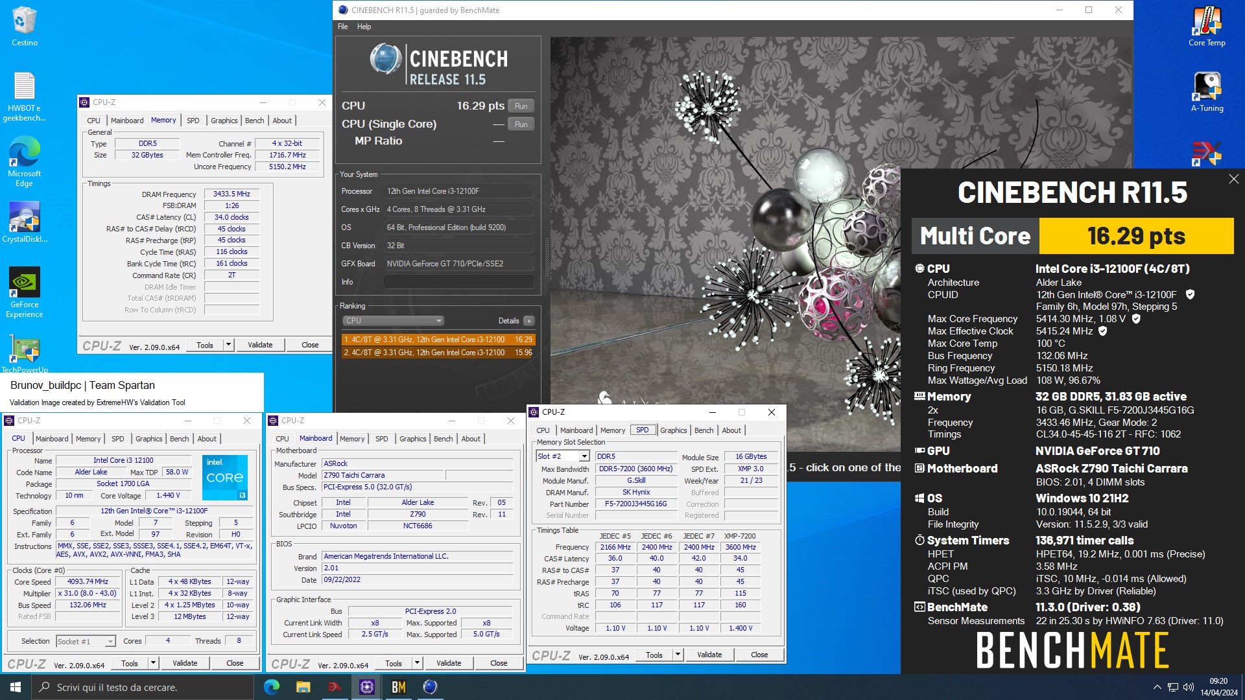Select the BenchMate taskbar icon

[398, 687]
